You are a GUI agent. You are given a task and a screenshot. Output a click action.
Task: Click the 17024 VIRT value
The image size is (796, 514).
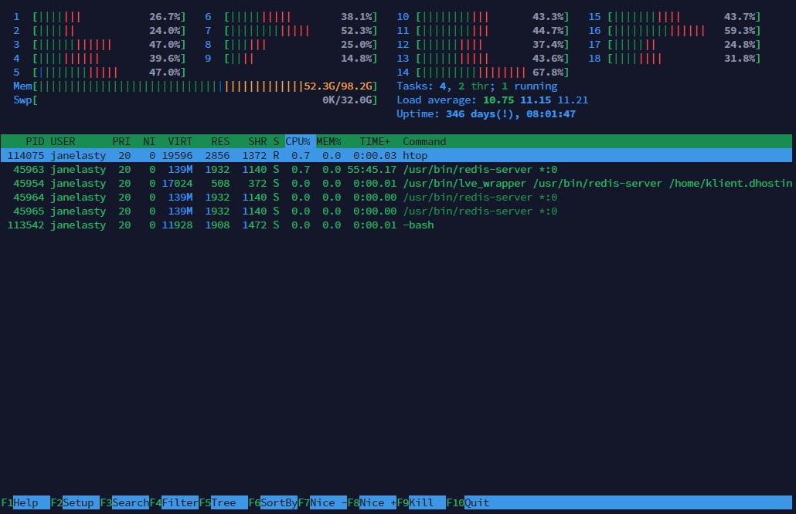pyautogui.click(x=177, y=184)
